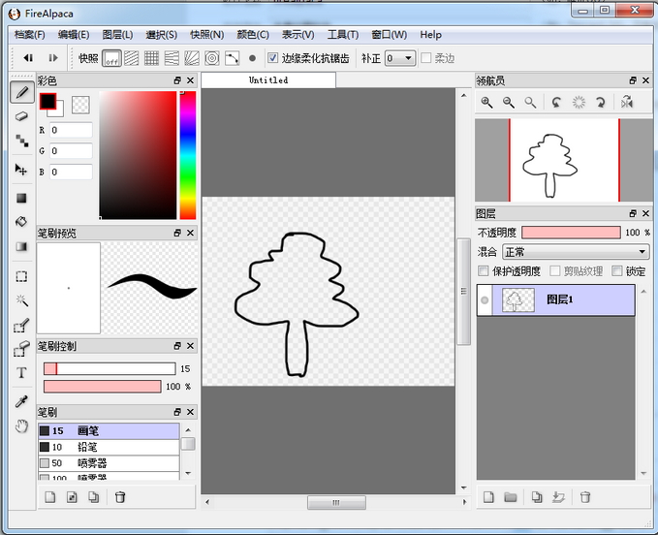The width and height of the screenshot is (658, 535).
Task: Select the 图层1 layer row
Action: point(556,300)
